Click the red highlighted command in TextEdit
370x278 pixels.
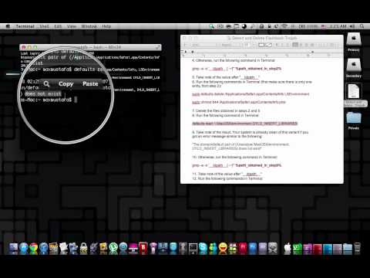click(x=245, y=124)
